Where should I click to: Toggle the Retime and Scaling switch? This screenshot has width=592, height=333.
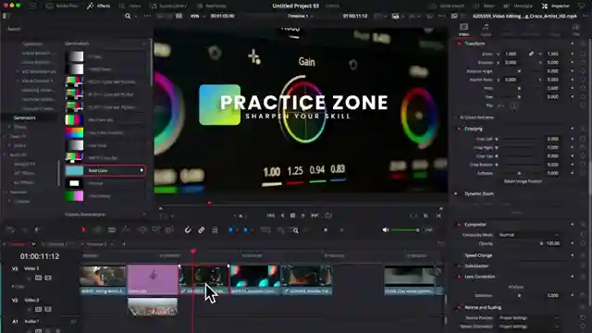pos(459,308)
